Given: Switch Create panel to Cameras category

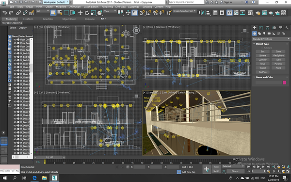Looking at the screenshot, I should [x=269, y=33].
